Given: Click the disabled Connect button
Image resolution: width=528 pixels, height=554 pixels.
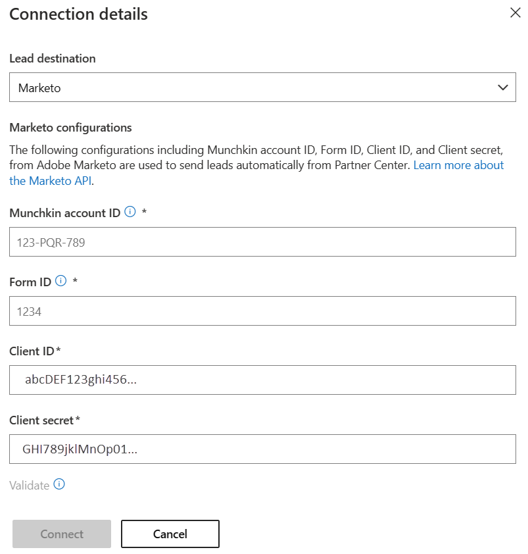Looking at the screenshot, I should point(61,534).
